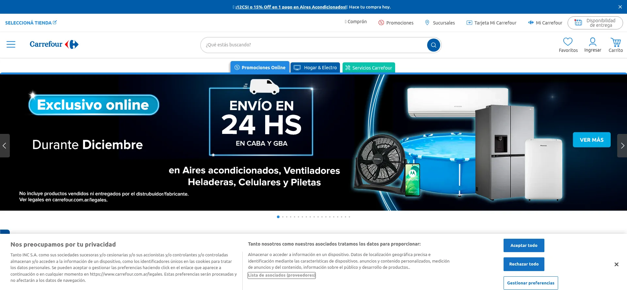Close the top promo banner
The width and height of the screenshot is (627, 290).
pyautogui.click(x=620, y=7)
